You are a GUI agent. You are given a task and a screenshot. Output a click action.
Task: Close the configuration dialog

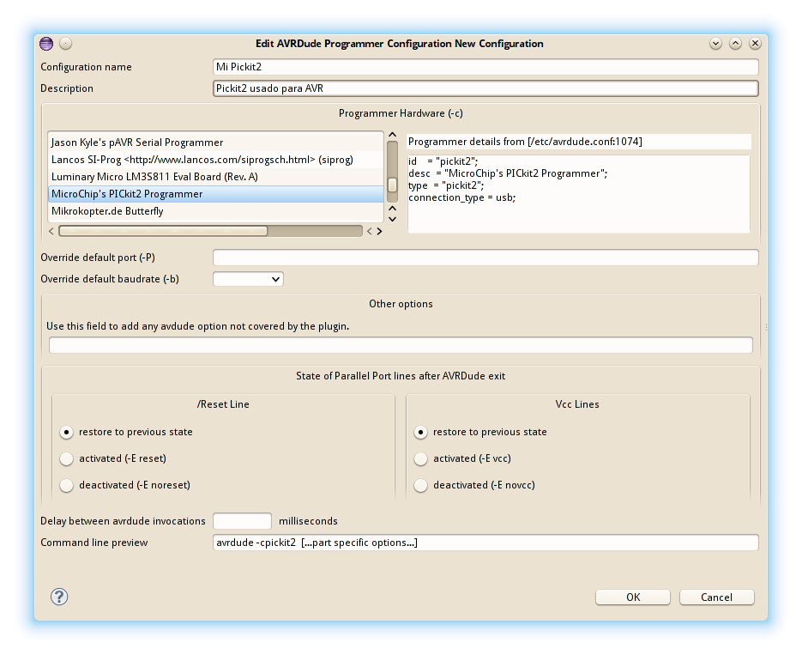point(755,44)
